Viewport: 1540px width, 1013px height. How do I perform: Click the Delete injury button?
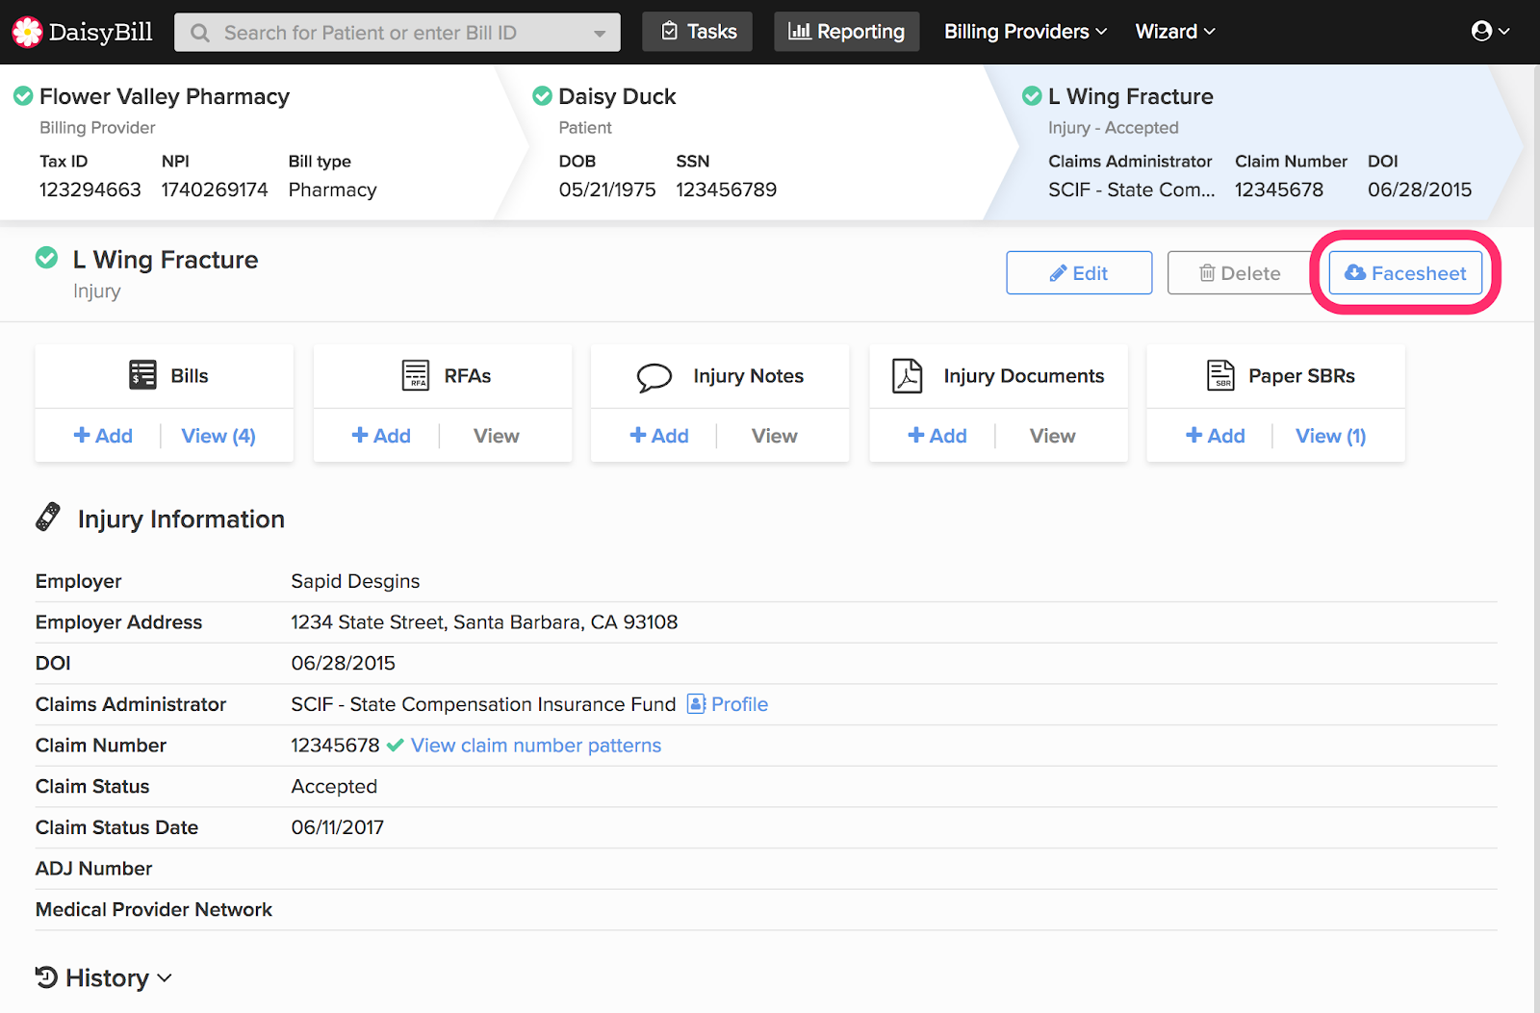tap(1240, 273)
